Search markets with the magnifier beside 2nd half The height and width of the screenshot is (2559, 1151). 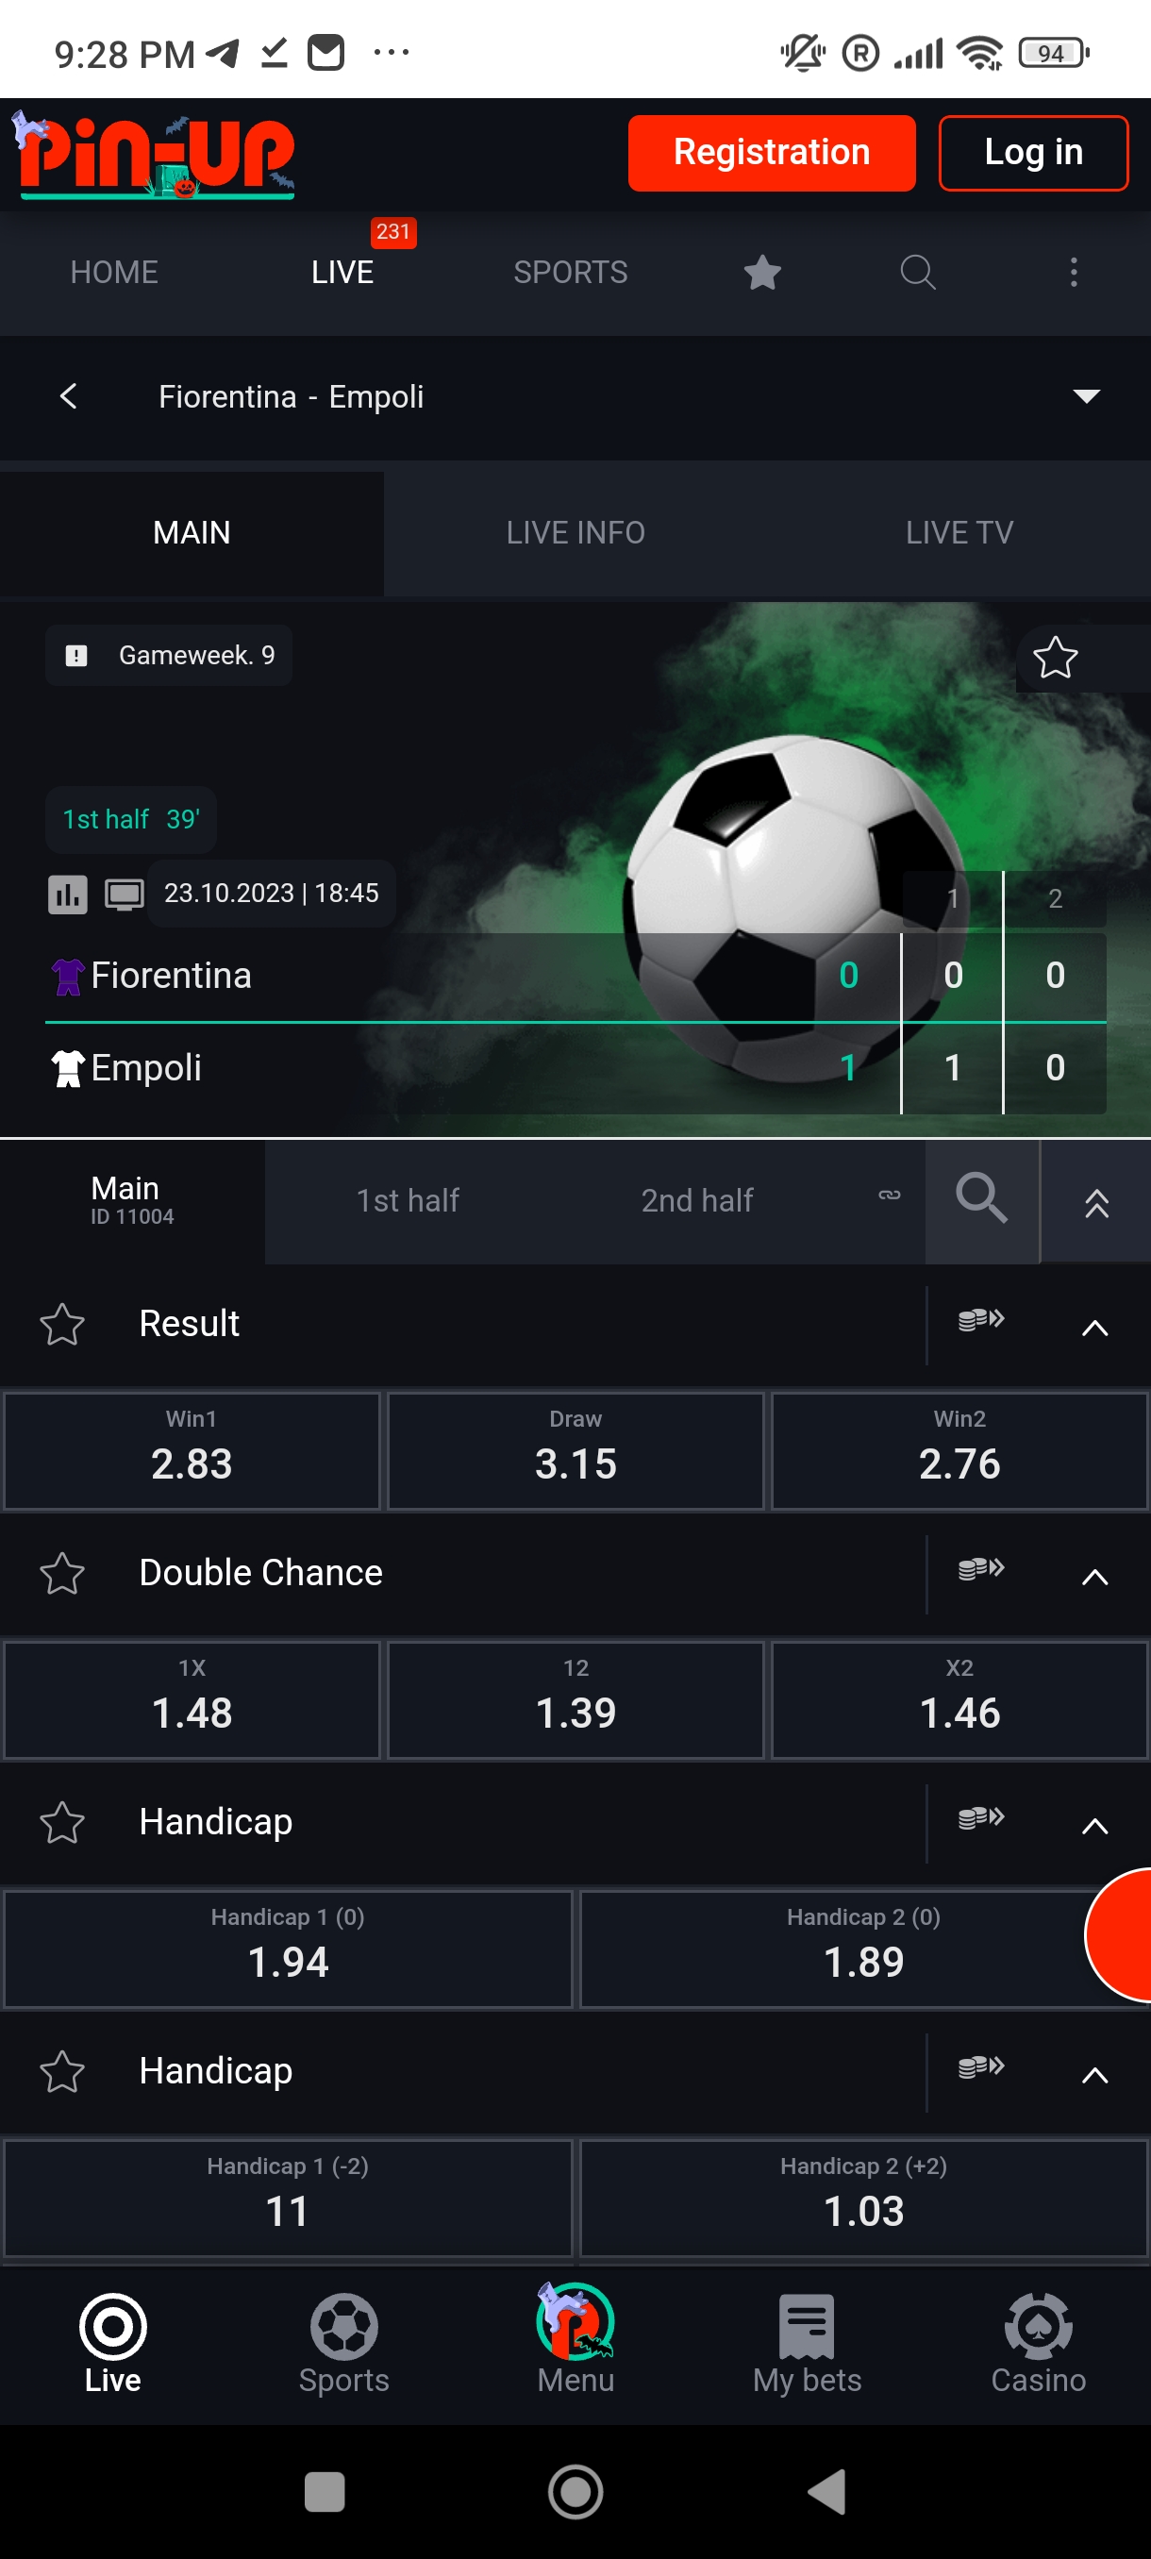(981, 1200)
